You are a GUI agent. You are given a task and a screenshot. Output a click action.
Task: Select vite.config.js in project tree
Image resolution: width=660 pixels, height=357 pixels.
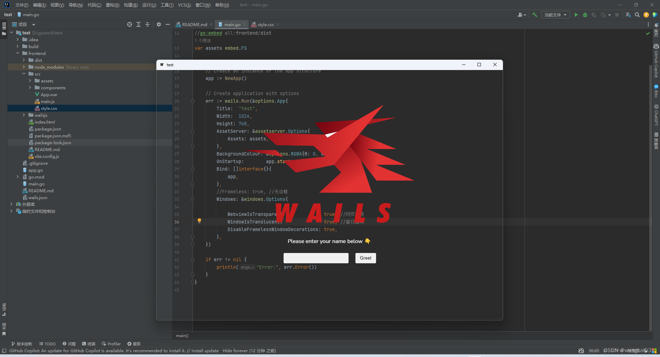(x=47, y=156)
